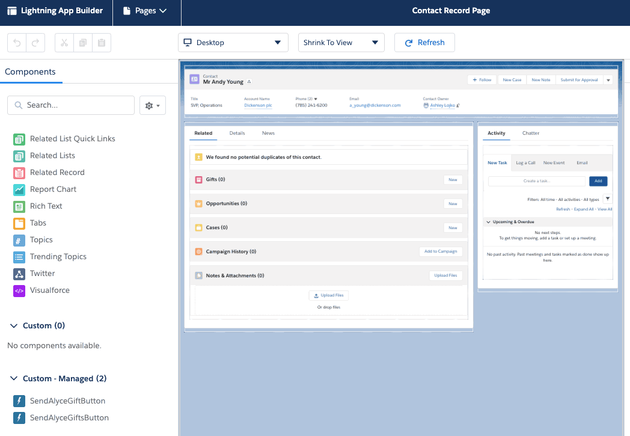Open the Chatter tab

pyautogui.click(x=530, y=133)
